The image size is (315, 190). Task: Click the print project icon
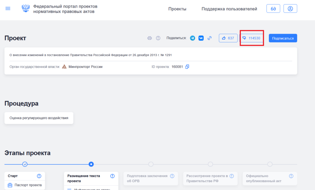[x=150, y=38]
